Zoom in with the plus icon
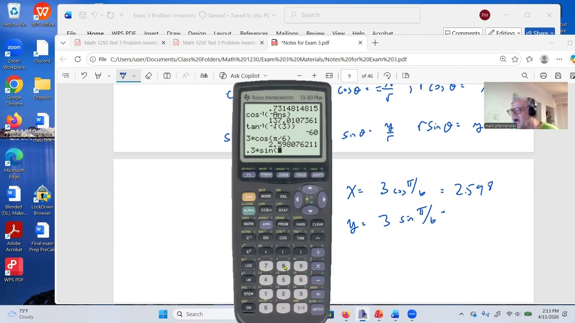 point(314,76)
